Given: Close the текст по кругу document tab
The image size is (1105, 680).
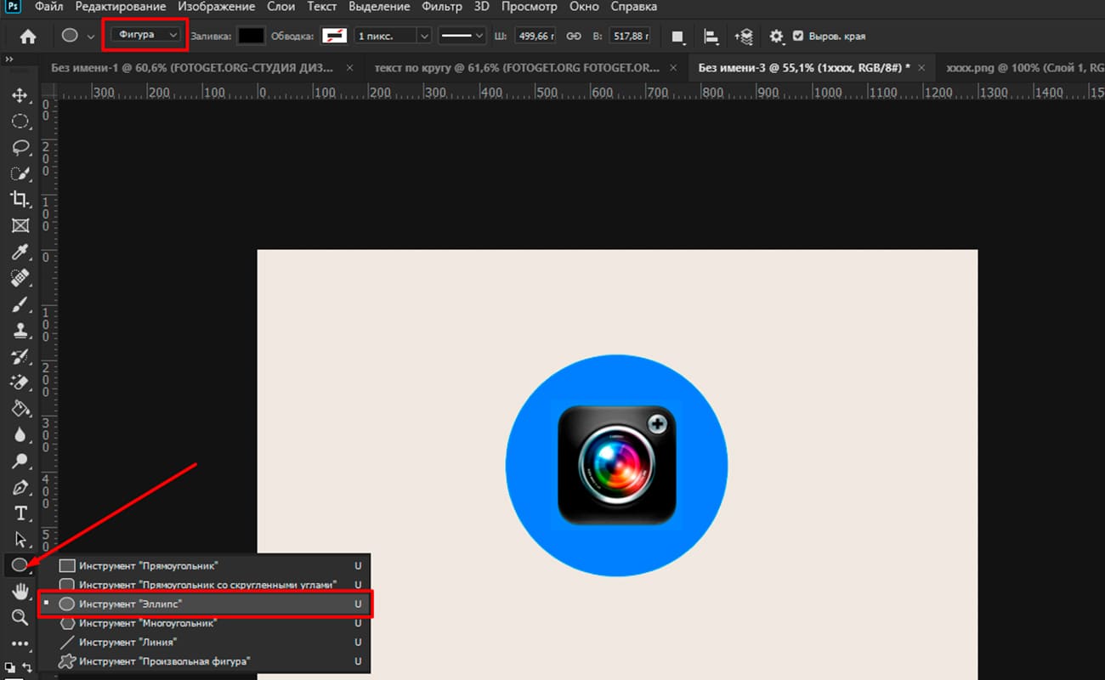Looking at the screenshot, I should [674, 68].
